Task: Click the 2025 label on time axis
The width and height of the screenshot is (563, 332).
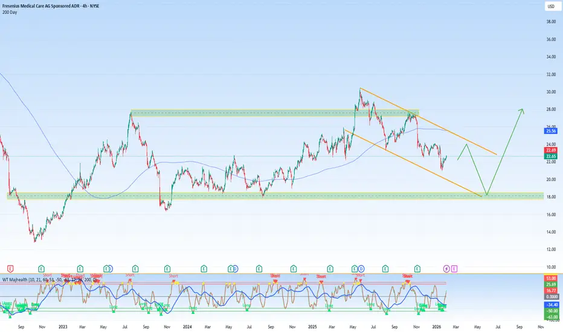Action: pyautogui.click(x=312, y=327)
